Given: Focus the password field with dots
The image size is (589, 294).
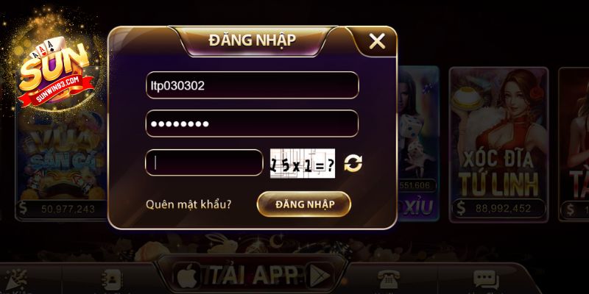Looking at the screenshot, I should (x=252, y=123).
